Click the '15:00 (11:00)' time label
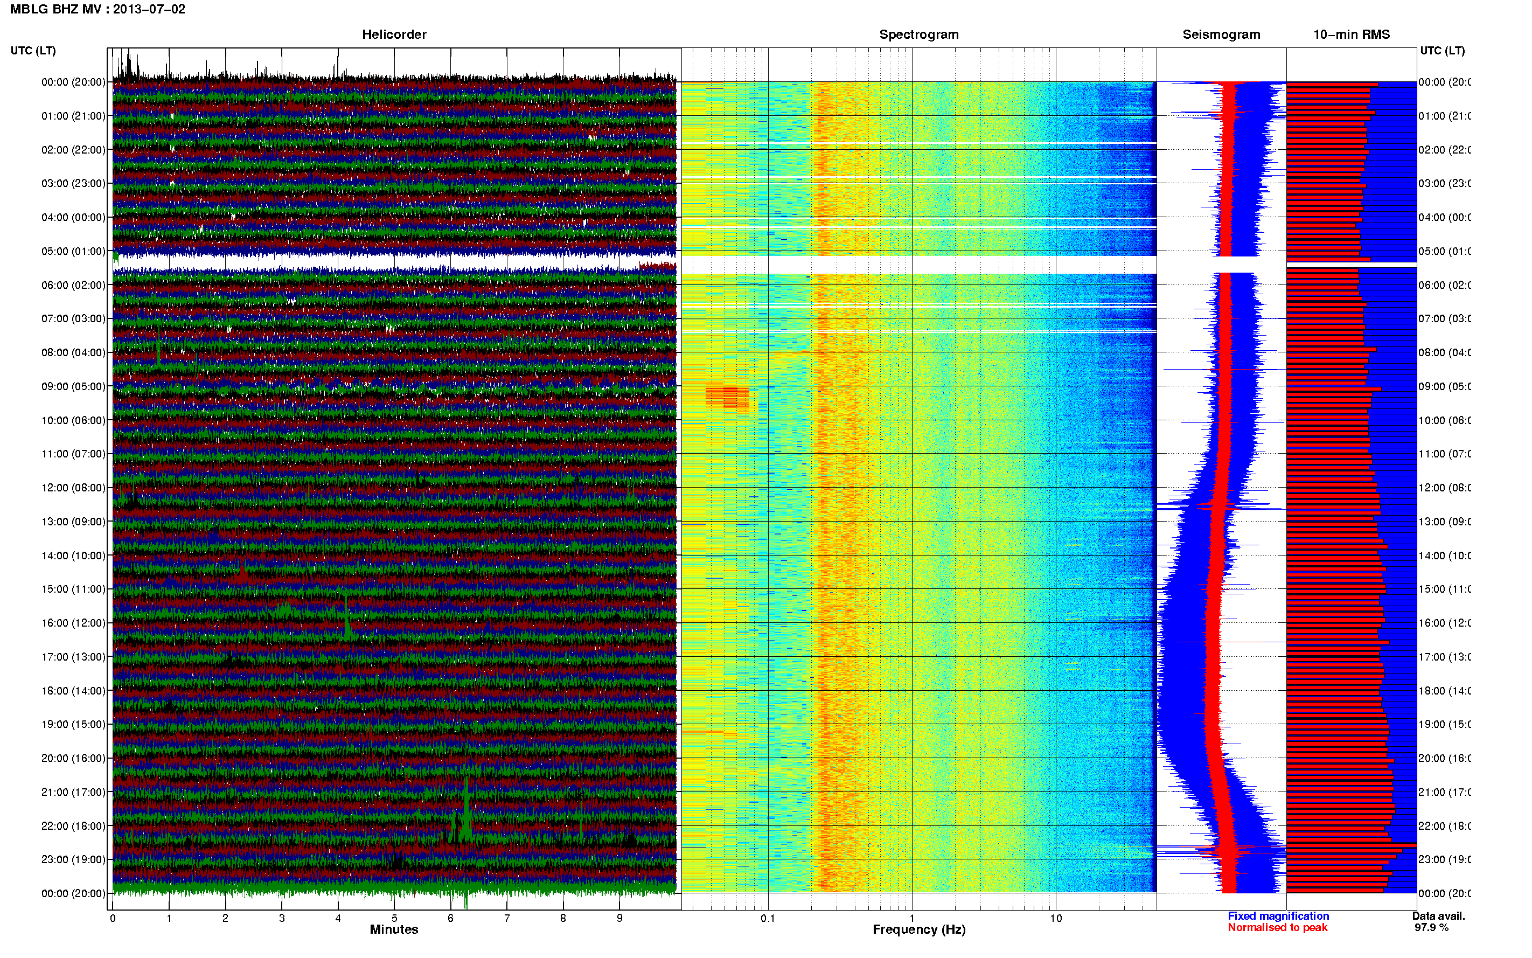Screen dimensions: 1532x958 (x=73, y=589)
